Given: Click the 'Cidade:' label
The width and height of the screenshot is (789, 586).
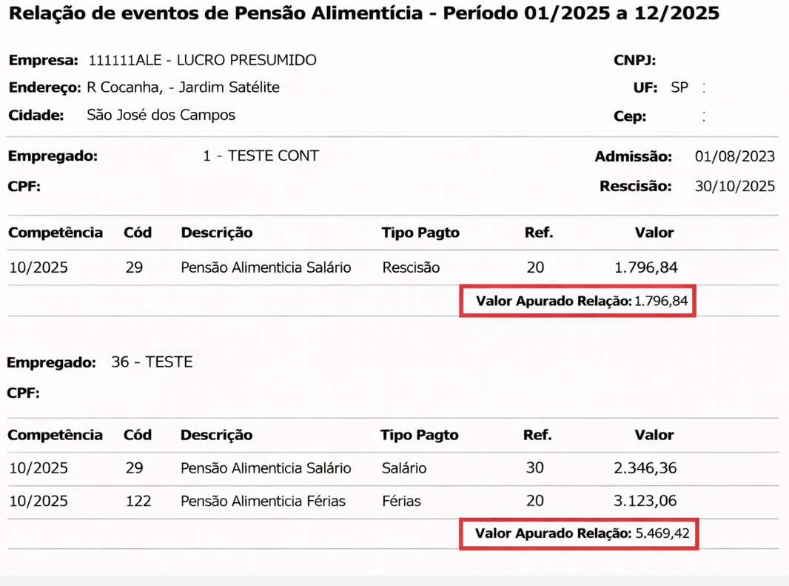Looking at the screenshot, I should click(x=36, y=115).
